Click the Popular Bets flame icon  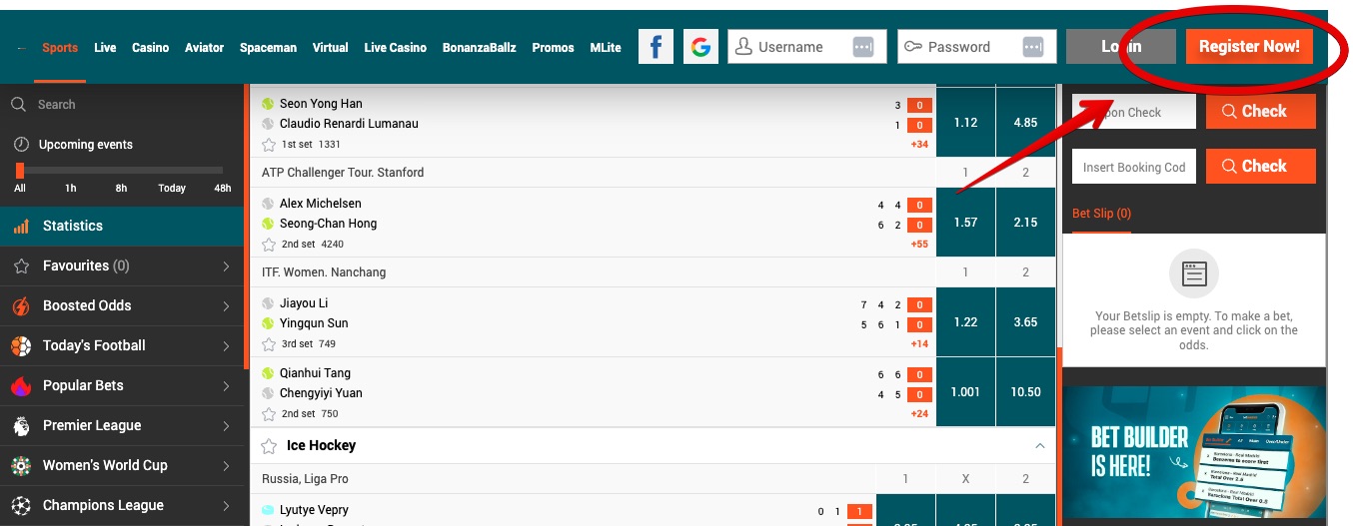(x=21, y=386)
